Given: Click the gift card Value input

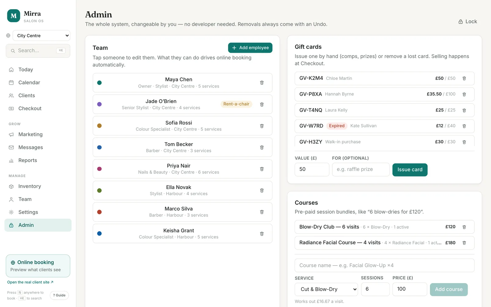Looking at the screenshot, I should point(312,169).
